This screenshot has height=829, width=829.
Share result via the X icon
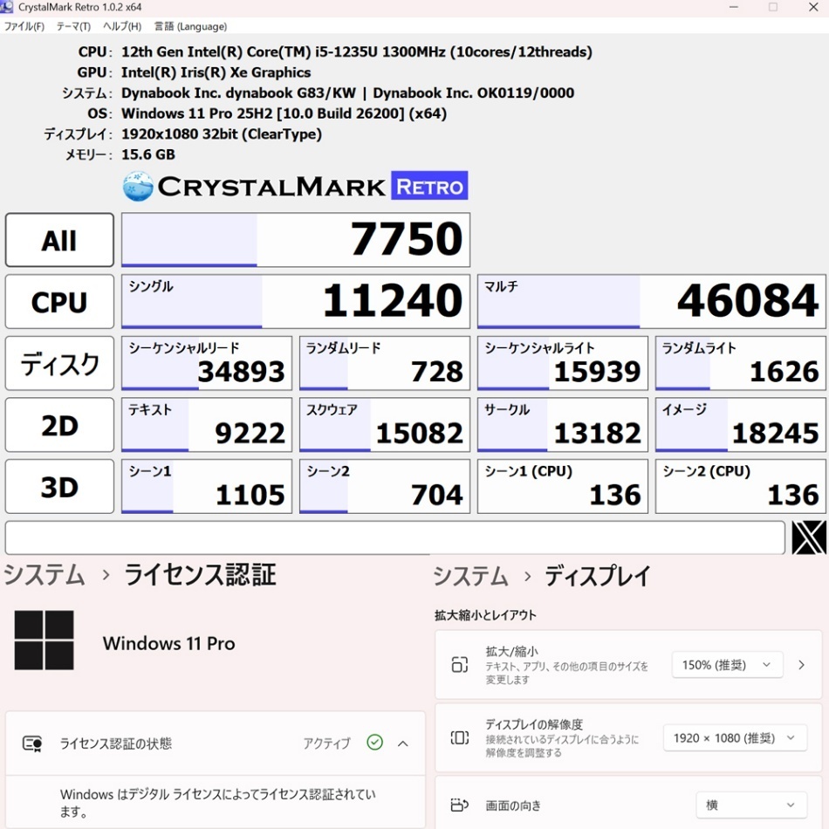808,538
